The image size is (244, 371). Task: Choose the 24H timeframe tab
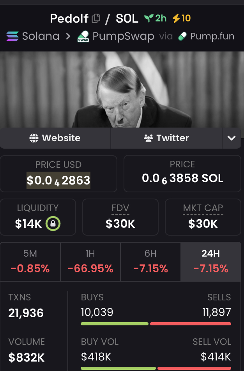[210, 261]
